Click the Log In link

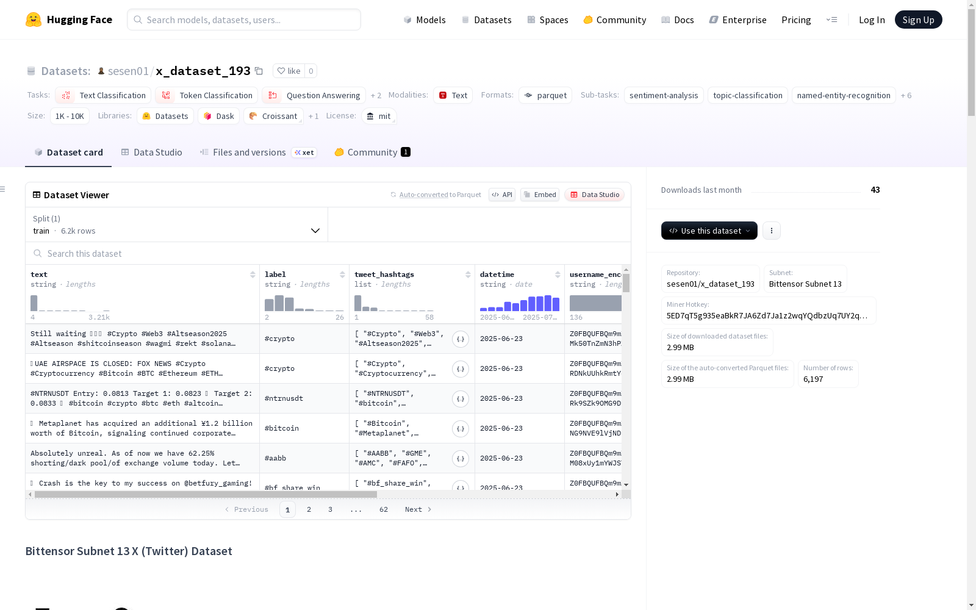click(872, 20)
